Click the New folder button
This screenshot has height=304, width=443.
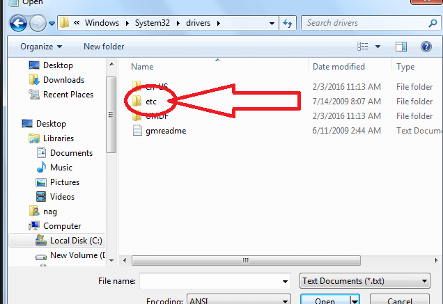(x=104, y=47)
